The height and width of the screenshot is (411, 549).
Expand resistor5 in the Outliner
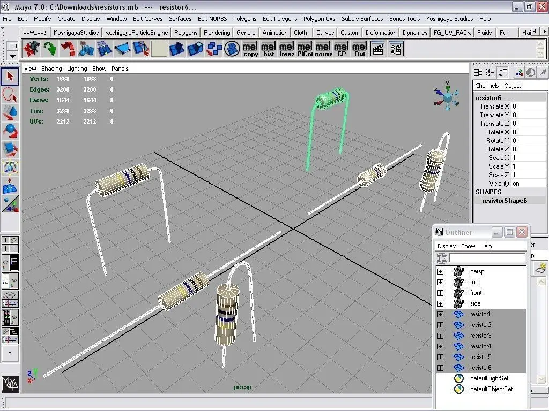(441, 357)
